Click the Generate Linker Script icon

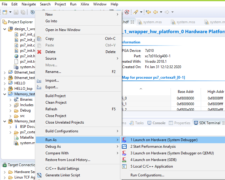[x=39, y=175]
